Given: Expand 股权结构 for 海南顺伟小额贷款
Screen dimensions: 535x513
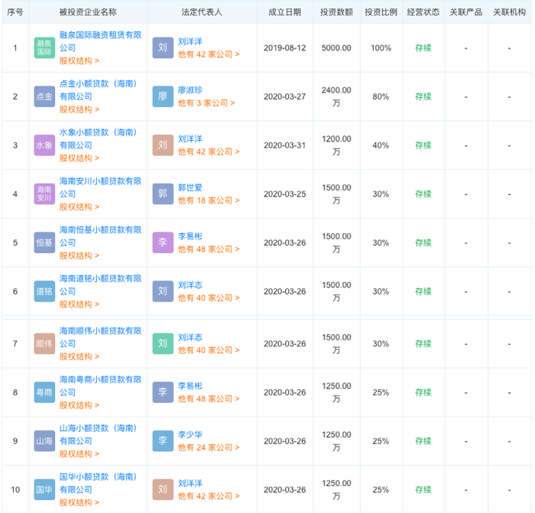Looking at the screenshot, I should [x=79, y=357].
